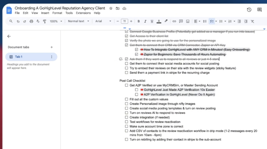Click the font size field
Viewport: 267px width, 149px height.
click(x=125, y=21)
